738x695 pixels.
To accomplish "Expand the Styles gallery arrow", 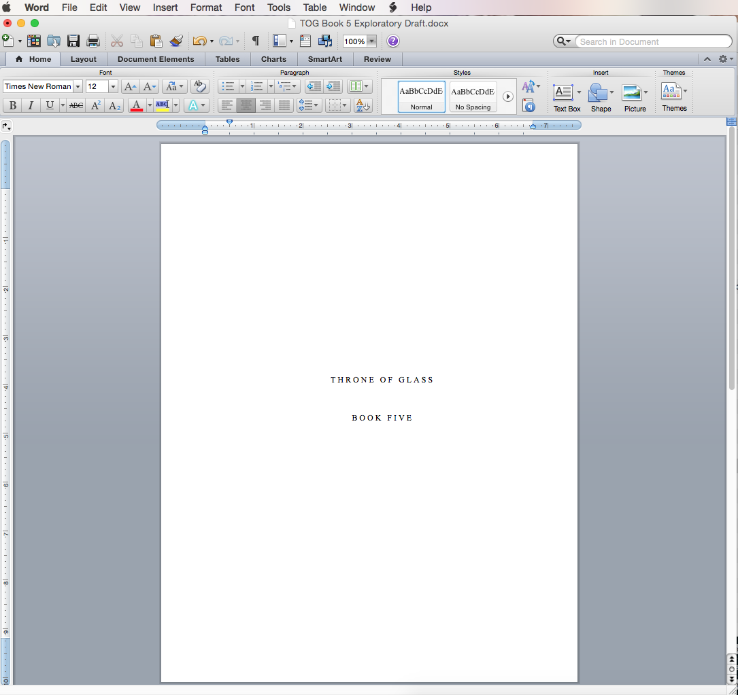I will pyautogui.click(x=507, y=96).
